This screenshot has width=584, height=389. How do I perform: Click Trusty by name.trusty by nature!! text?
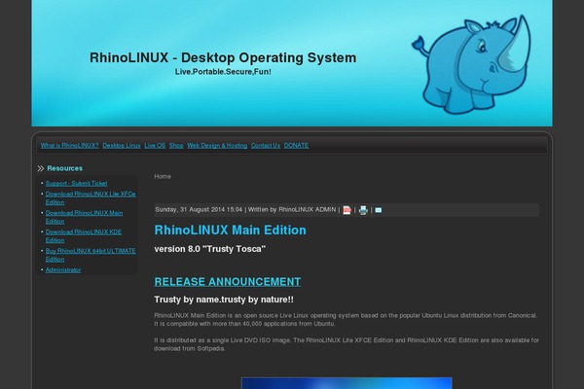pyautogui.click(x=224, y=300)
